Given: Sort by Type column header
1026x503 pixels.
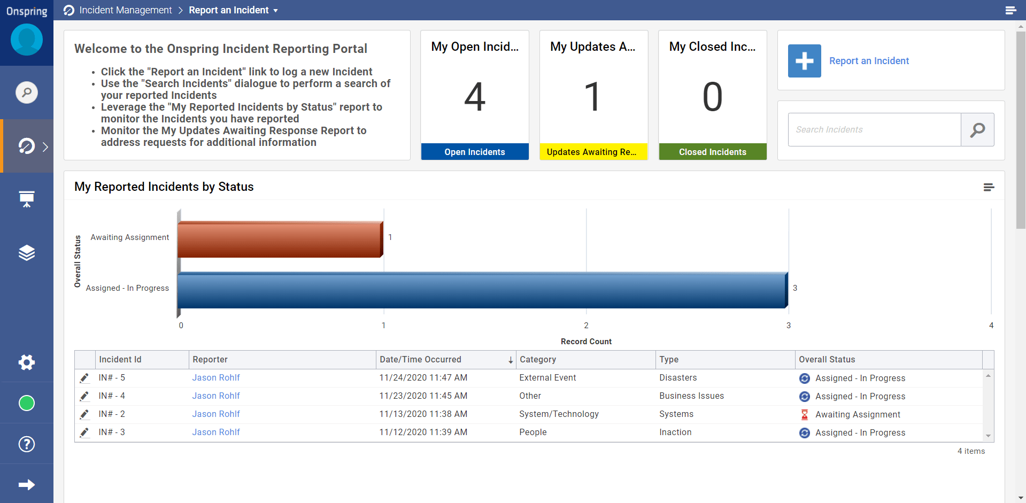Looking at the screenshot, I should point(726,360).
